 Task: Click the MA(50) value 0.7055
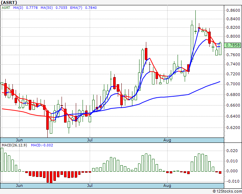click(x=62, y=8)
